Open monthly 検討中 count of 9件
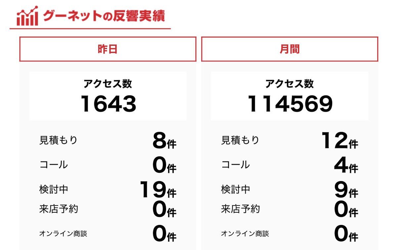Viewport: 397px width, 250px height. click(346, 190)
